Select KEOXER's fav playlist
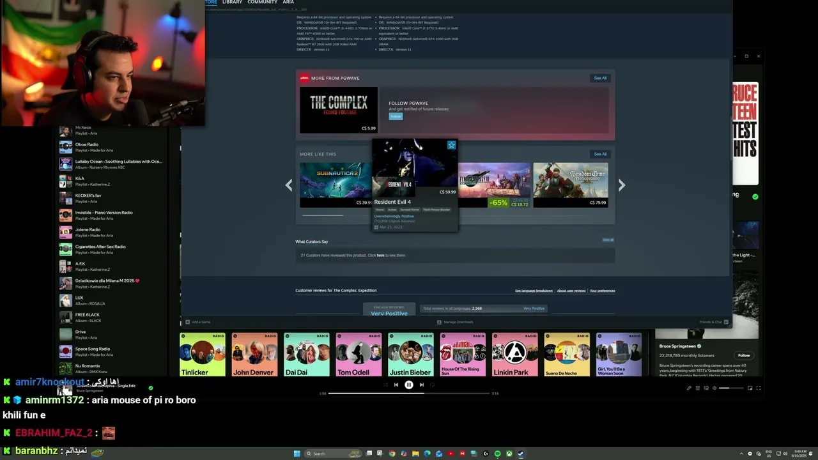Viewport: 818px width, 460px height. [112, 199]
